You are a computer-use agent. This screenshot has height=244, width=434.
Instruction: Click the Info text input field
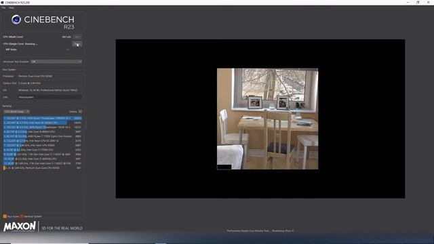(x=50, y=97)
